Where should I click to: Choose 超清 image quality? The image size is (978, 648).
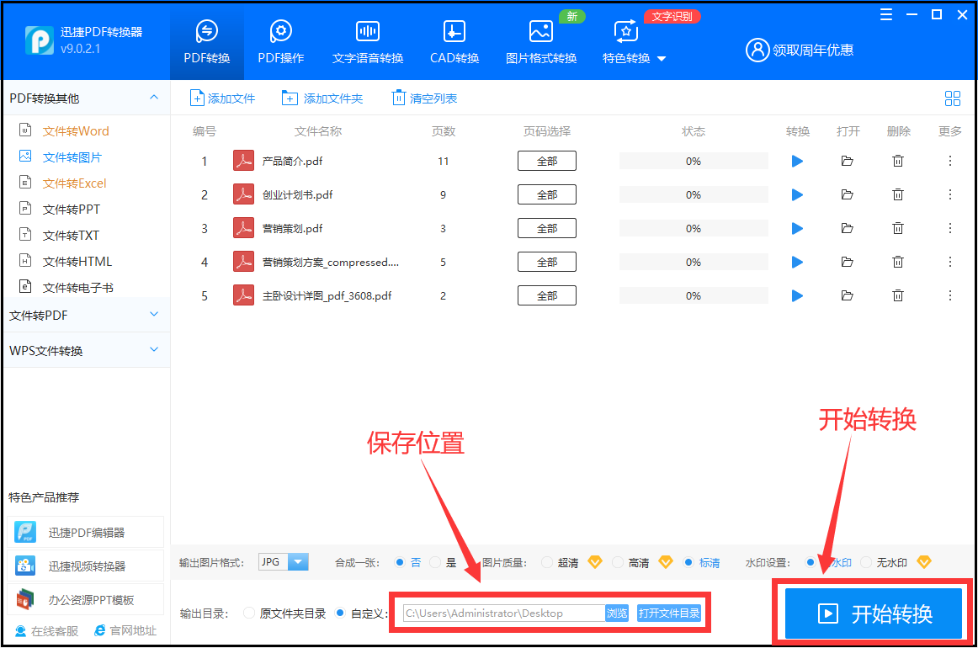tap(547, 562)
